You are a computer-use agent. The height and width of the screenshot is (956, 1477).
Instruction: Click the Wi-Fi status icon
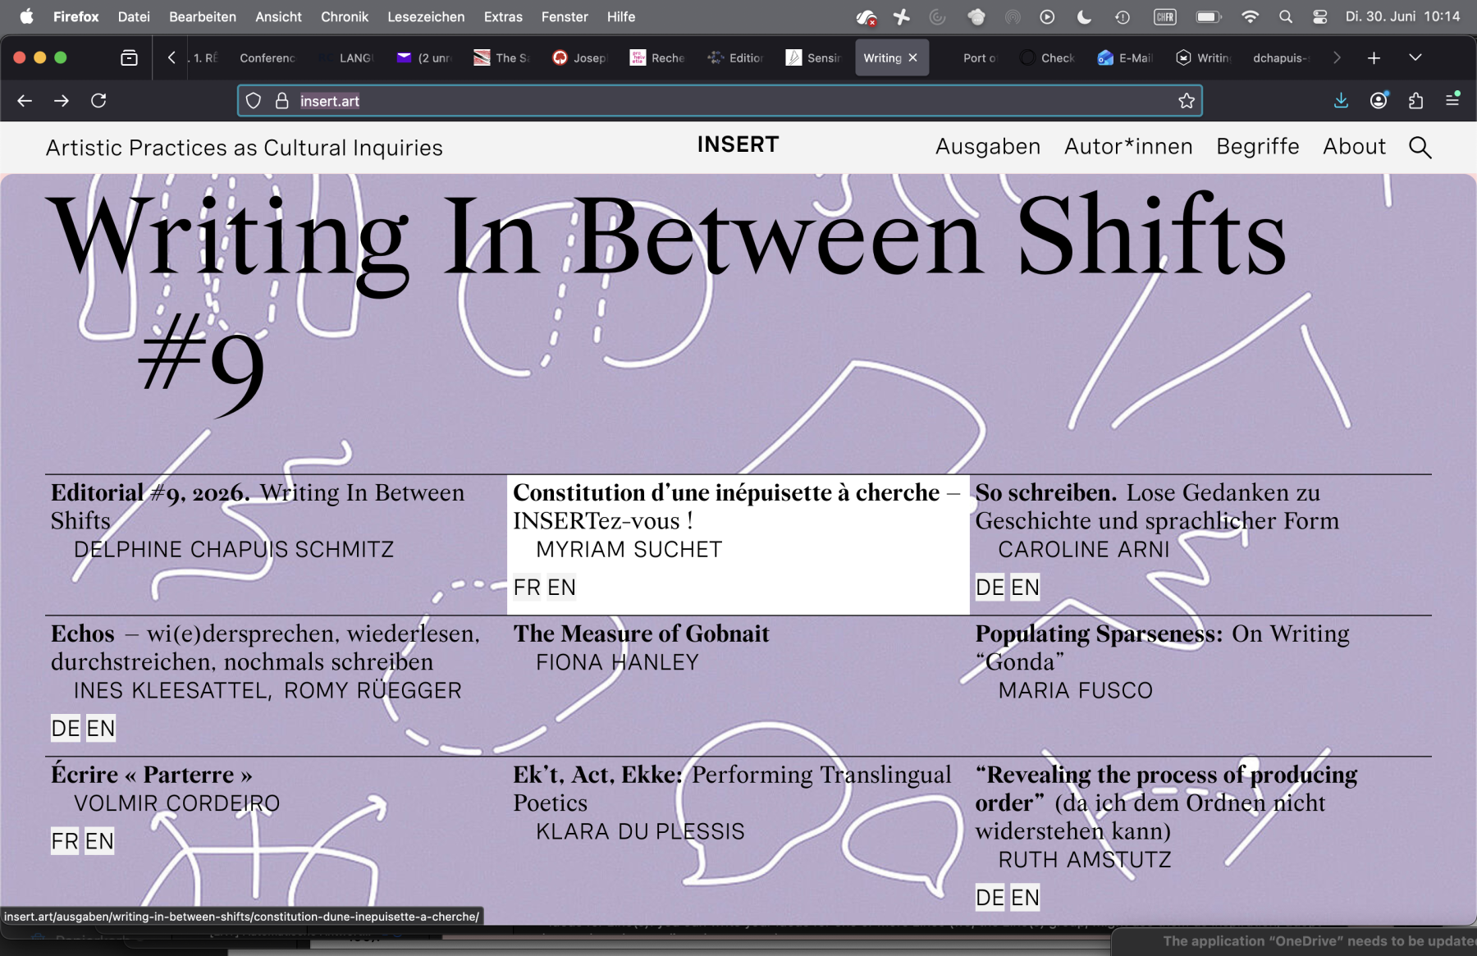(x=1250, y=16)
